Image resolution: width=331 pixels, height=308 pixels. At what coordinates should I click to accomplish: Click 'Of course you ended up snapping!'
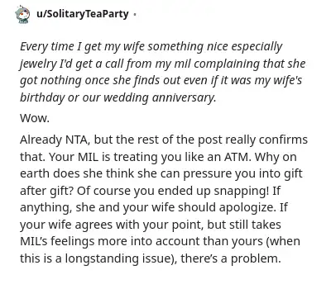(x=173, y=191)
